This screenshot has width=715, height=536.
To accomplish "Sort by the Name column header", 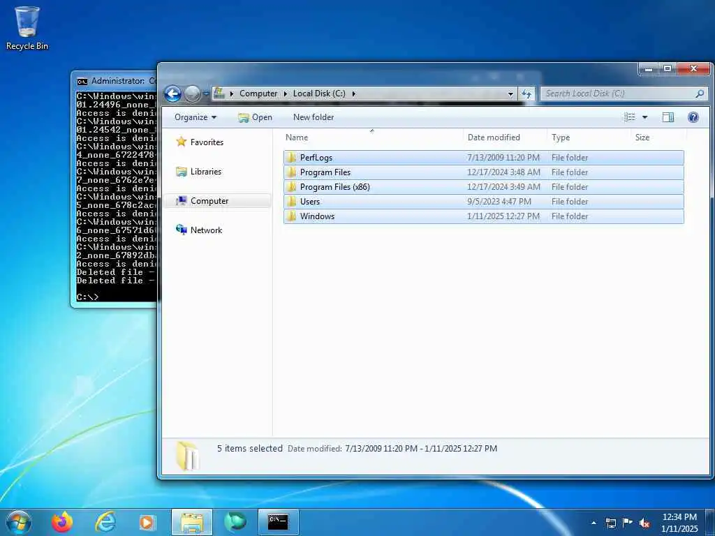I will pos(373,137).
